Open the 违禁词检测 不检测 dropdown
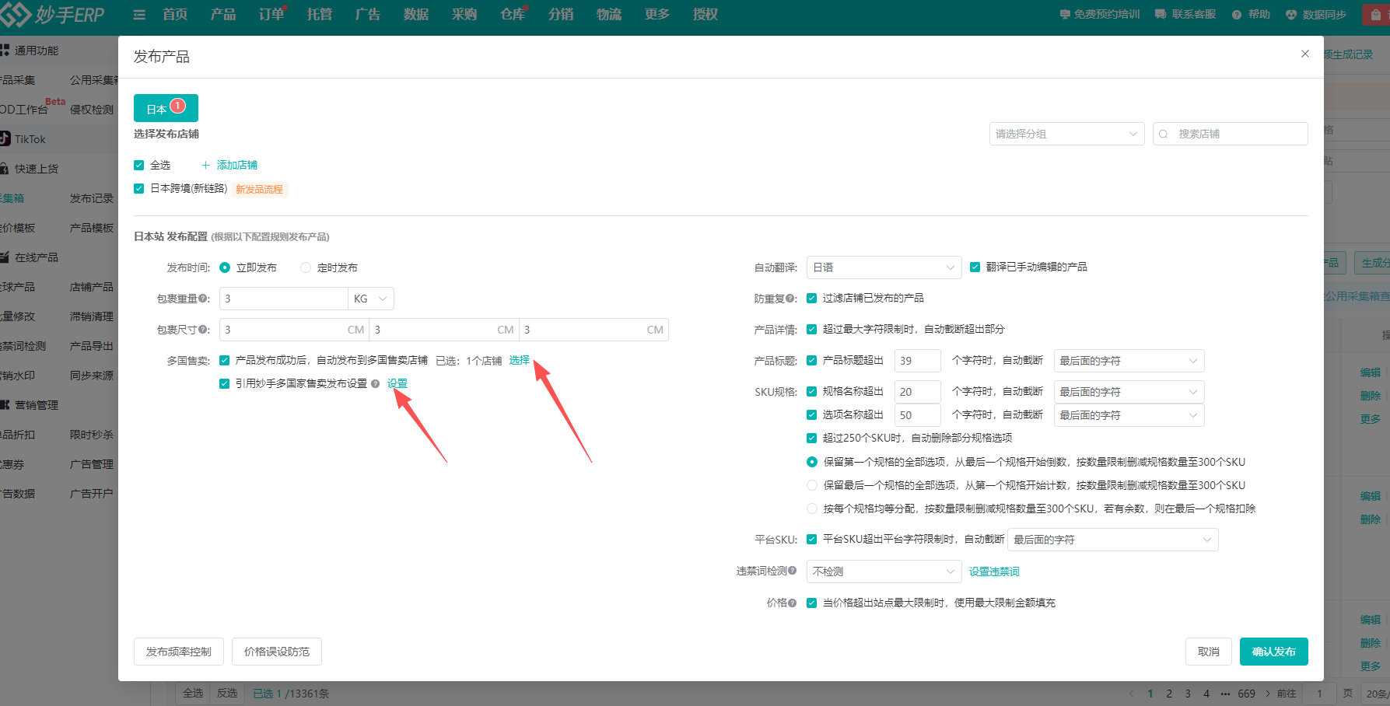Screen dimensions: 1390x706 click(x=884, y=571)
